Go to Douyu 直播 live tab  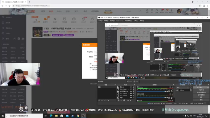click(51, 11)
